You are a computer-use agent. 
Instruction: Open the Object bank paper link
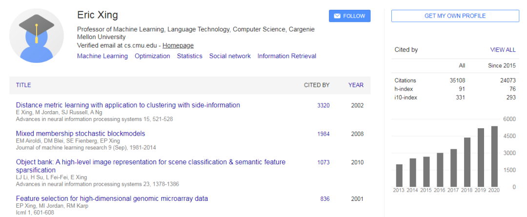point(151,162)
